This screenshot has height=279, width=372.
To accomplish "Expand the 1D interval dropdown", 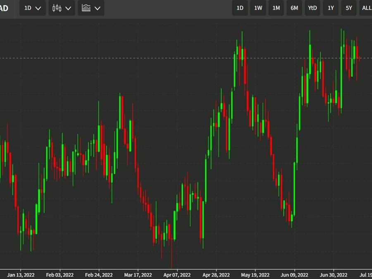I will 32,8.
